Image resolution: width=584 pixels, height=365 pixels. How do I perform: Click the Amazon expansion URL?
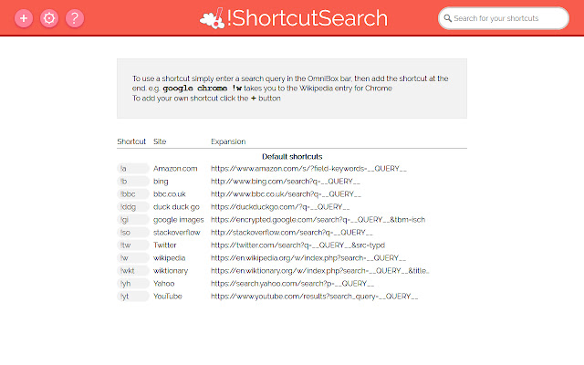(308, 169)
